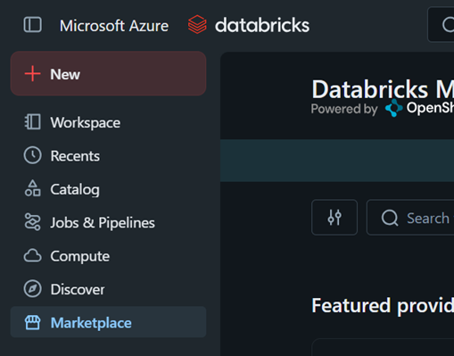Click the Discover compass icon

pos(32,289)
